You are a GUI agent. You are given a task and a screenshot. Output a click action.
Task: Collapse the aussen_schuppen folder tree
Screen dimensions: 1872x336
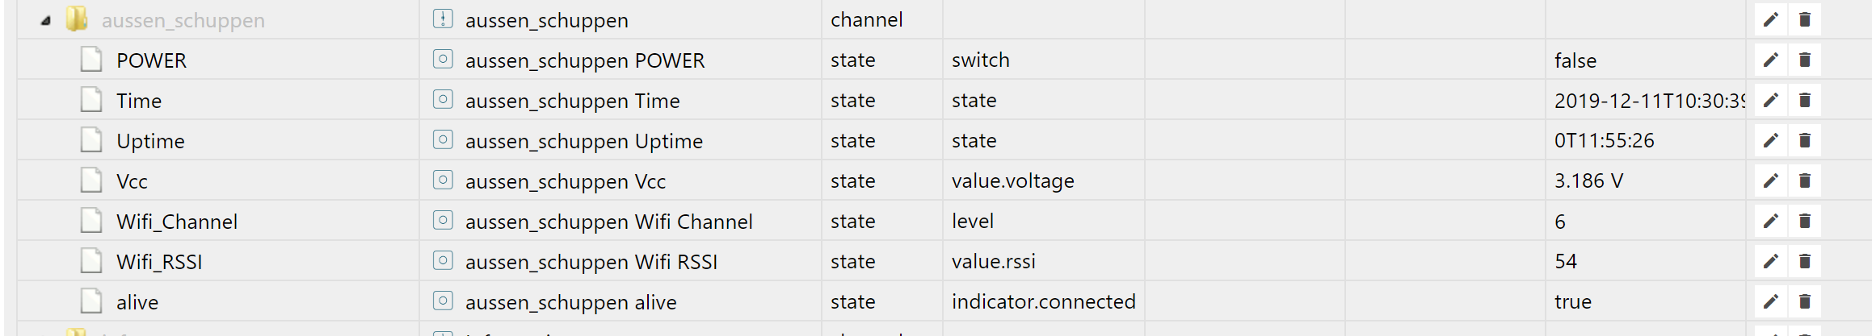(46, 21)
